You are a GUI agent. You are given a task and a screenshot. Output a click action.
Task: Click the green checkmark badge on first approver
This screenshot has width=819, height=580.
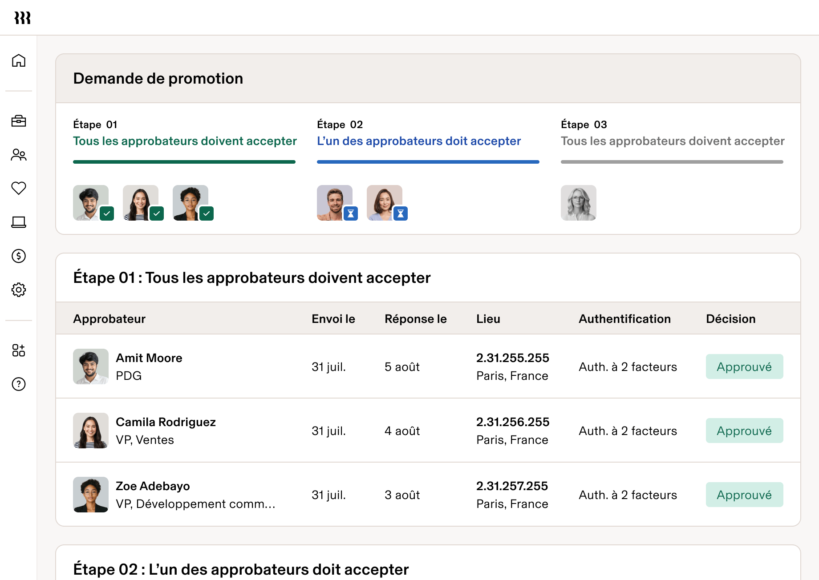click(x=107, y=214)
